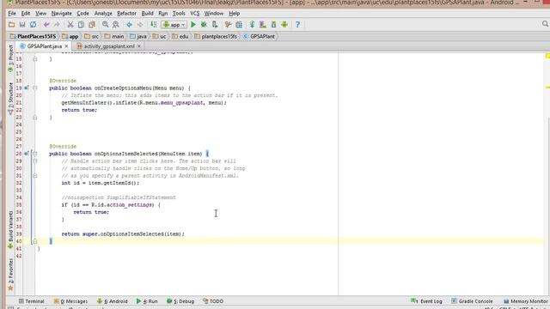Click the Help question mark icon
This screenshot has height=309, width=550.
(297, 25)
